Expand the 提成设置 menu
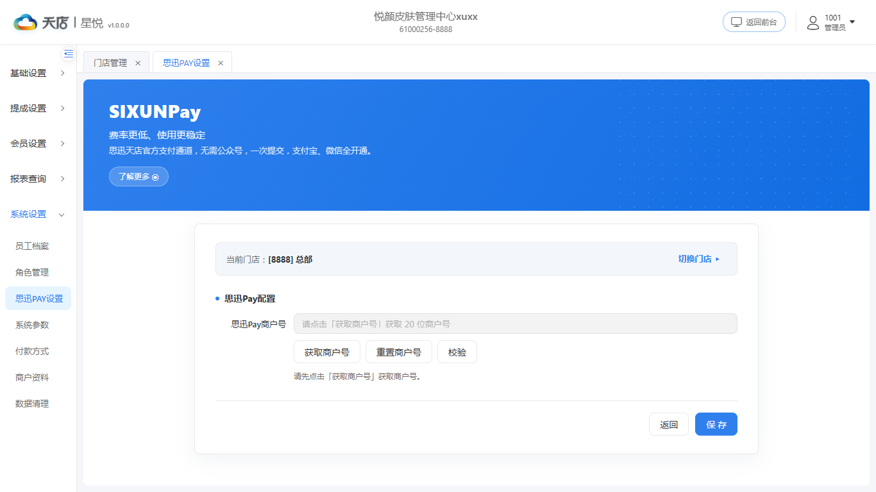Screen dimensions: 876x492 point(38,108)
